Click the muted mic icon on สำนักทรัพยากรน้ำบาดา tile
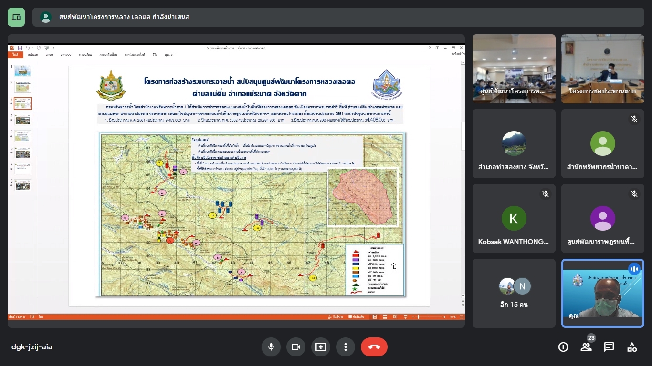This screenshot has width=652, height=366. point(634,119)
